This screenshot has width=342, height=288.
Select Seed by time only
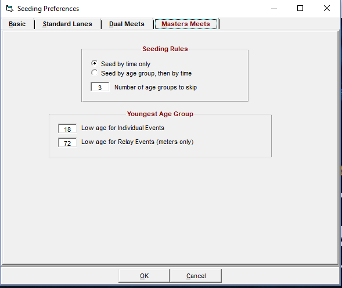coord(95,63)
